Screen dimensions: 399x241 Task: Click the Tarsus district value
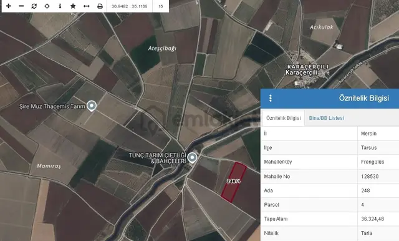(368, 148)
